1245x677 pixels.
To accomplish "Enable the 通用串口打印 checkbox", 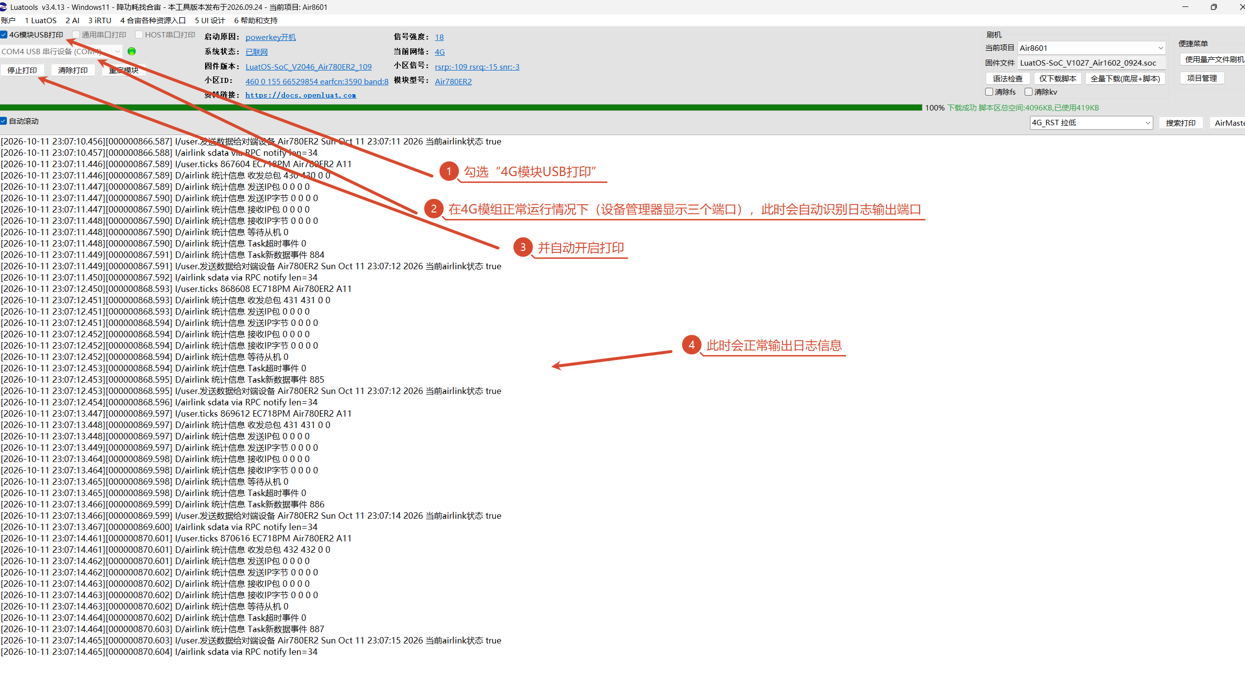I will point(76,35).
